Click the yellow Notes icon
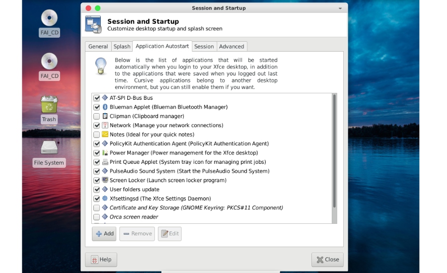Image resolution: width=447 pixels, height=273 pixels. tap(105, 134)
